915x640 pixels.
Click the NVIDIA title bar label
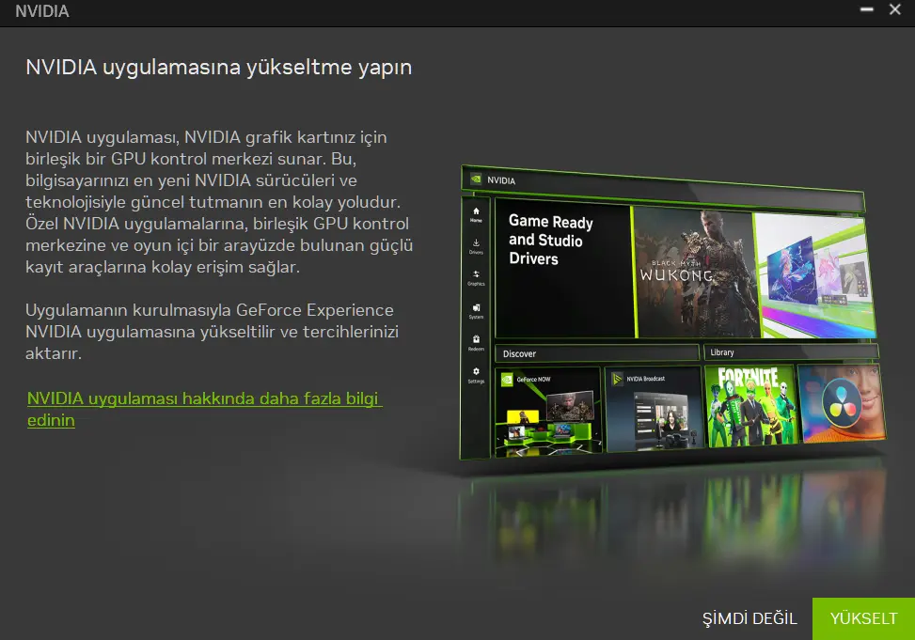[x=42, y=11]
